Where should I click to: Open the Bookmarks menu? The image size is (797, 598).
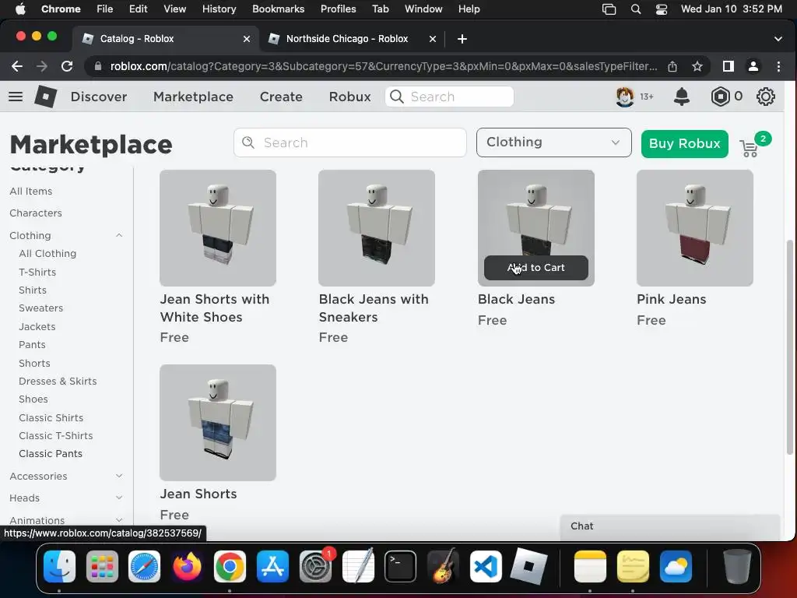coord(278,9)
